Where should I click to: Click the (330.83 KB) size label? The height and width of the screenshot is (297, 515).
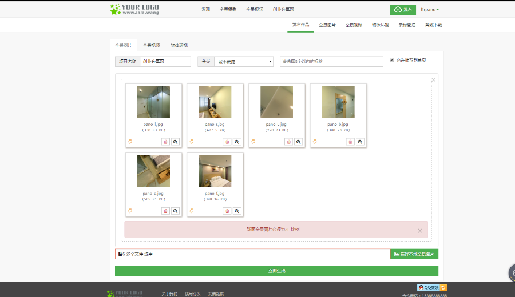(x=153, y=130)
